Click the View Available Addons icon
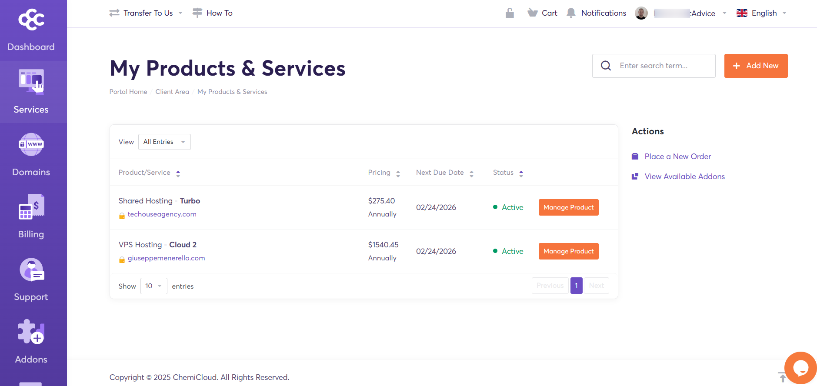 (635, 176)
